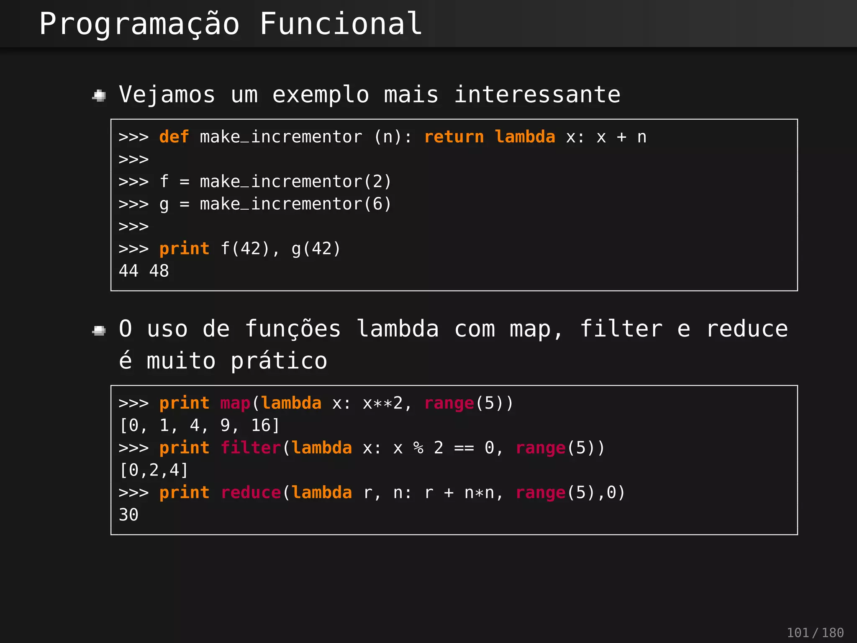Image resolution: width=857 pixels, height=643 pixels.
Task: Click the line 'f = make_incrementor(2)'
Action: 255,182
